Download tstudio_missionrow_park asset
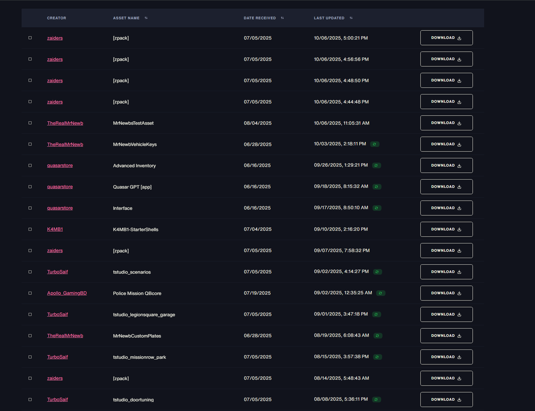The image size is (535, 411). tap(446, 357)
